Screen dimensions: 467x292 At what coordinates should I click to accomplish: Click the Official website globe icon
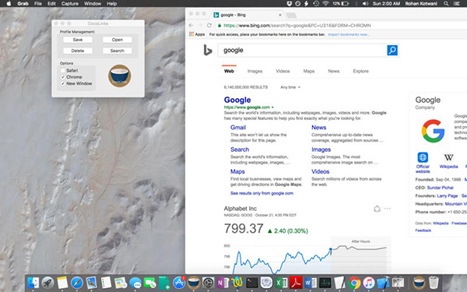(x=423, y=157)
